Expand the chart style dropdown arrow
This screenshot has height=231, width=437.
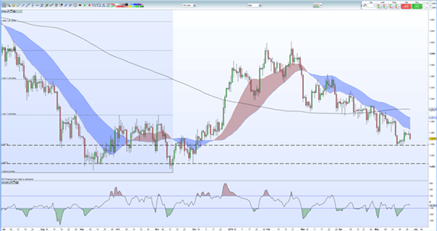(x=321, y=5)
